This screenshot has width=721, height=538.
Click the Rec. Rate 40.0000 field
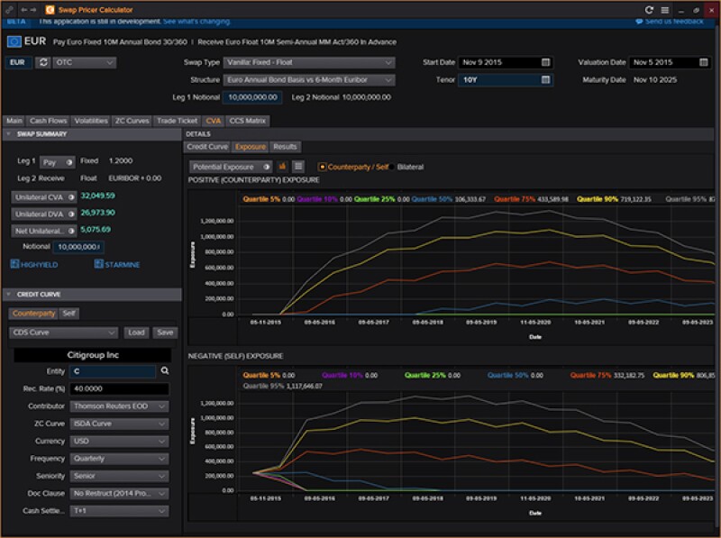pos(119,389)
